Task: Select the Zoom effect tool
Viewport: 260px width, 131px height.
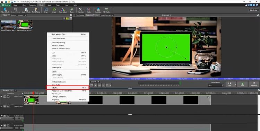Action: click(72, 10)
